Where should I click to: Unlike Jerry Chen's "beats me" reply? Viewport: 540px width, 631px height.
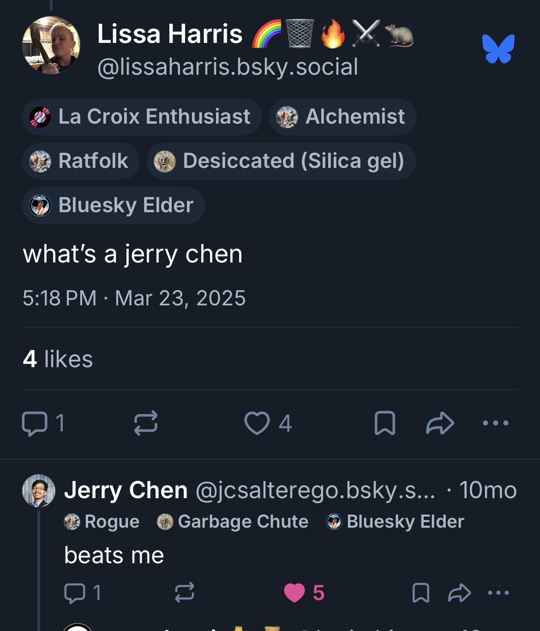tap(294, 593)
